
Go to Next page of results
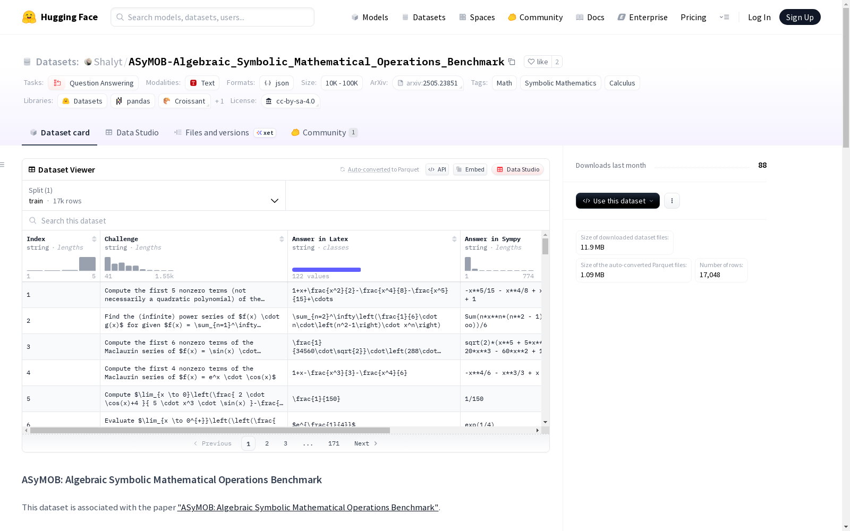pos(366,443)
